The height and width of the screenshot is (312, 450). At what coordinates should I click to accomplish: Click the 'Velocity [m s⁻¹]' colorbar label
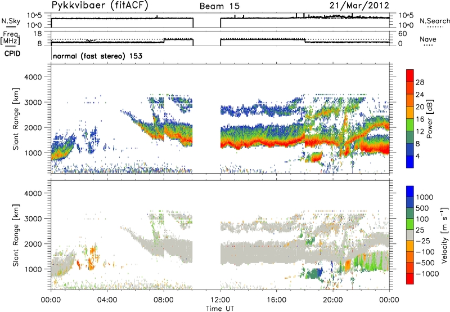pos(444,235)
